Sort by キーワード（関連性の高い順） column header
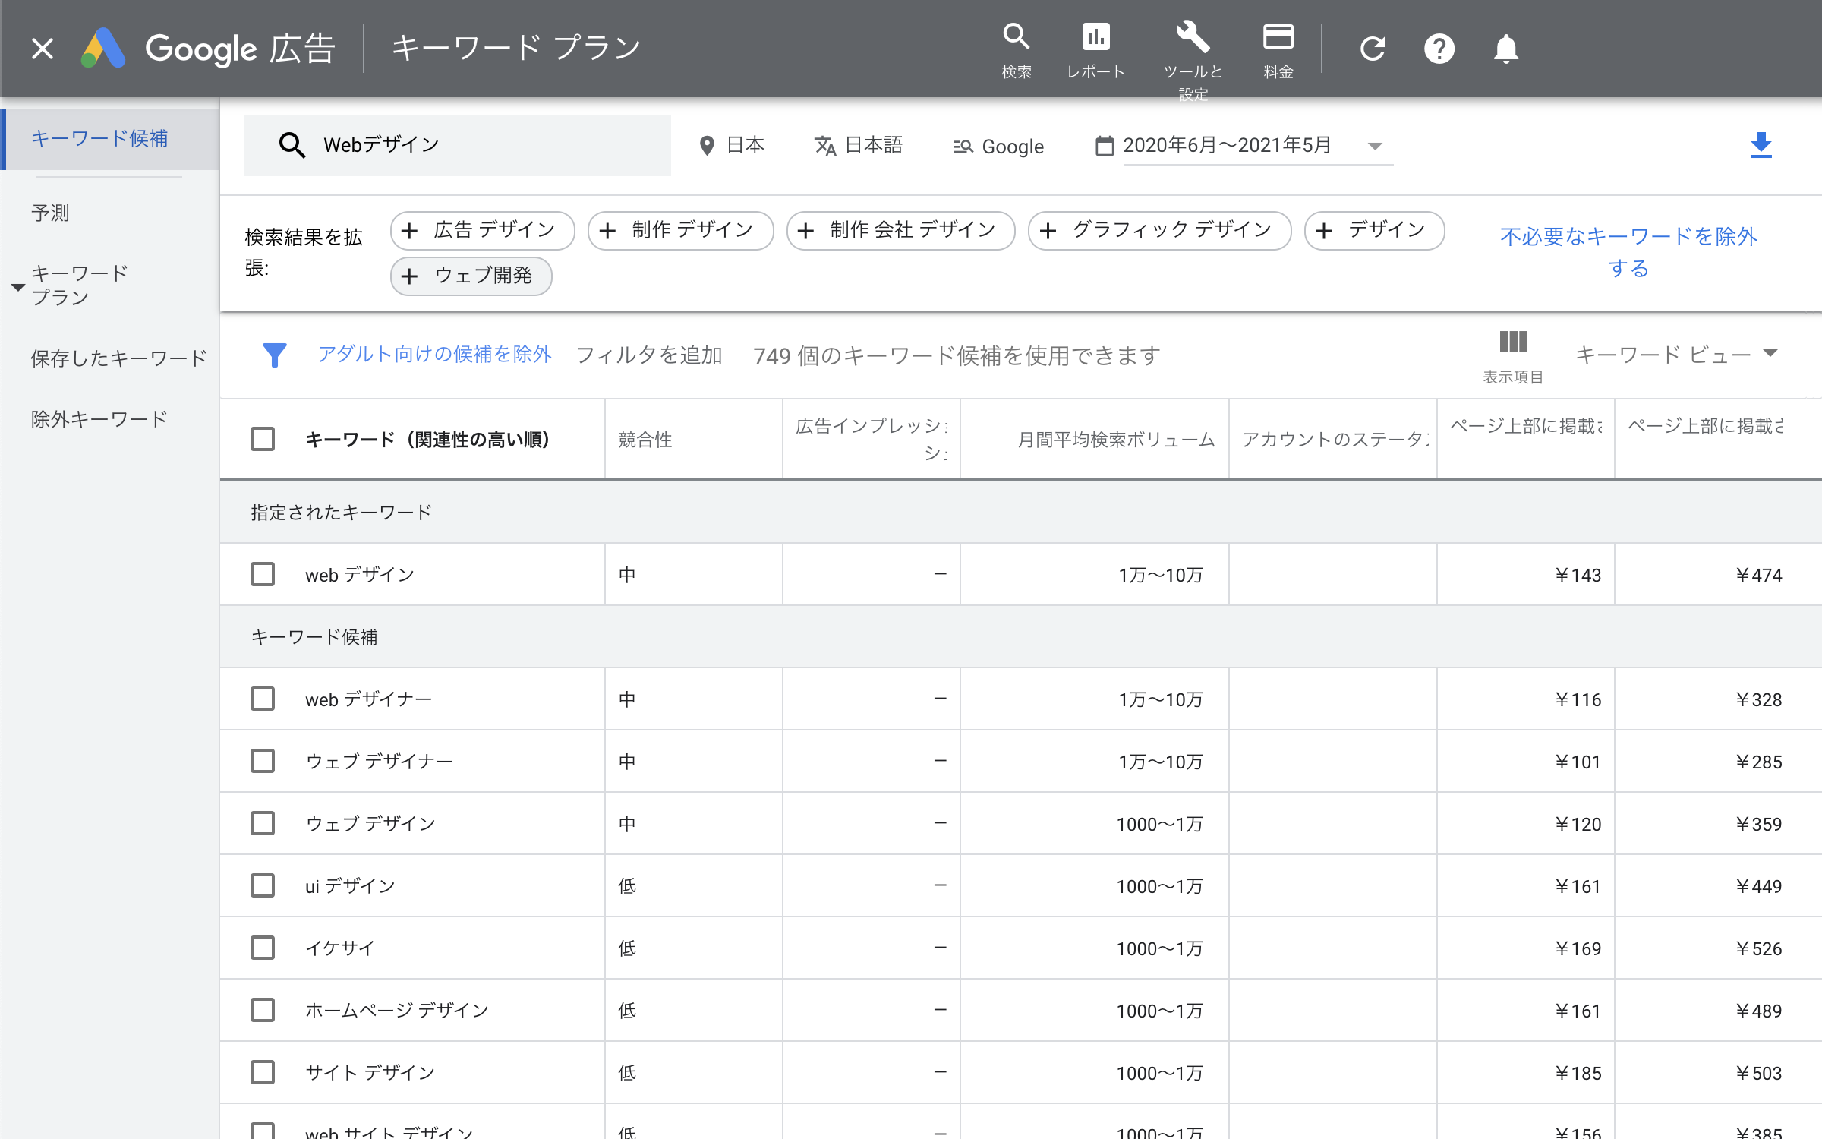The height and width of the screenshot is (1139, 1822). point(427,440)
